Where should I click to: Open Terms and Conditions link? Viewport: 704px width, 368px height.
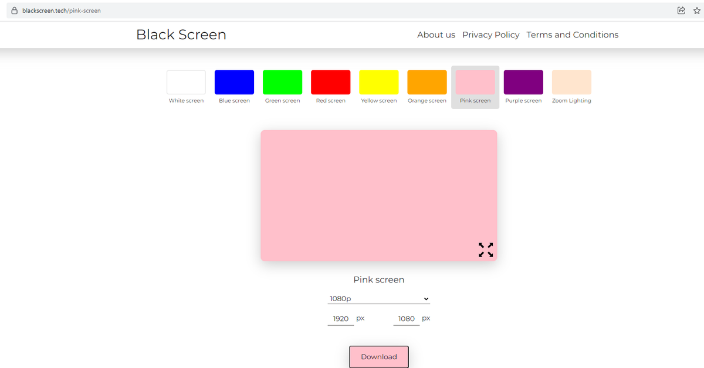[x=572, y=35]
